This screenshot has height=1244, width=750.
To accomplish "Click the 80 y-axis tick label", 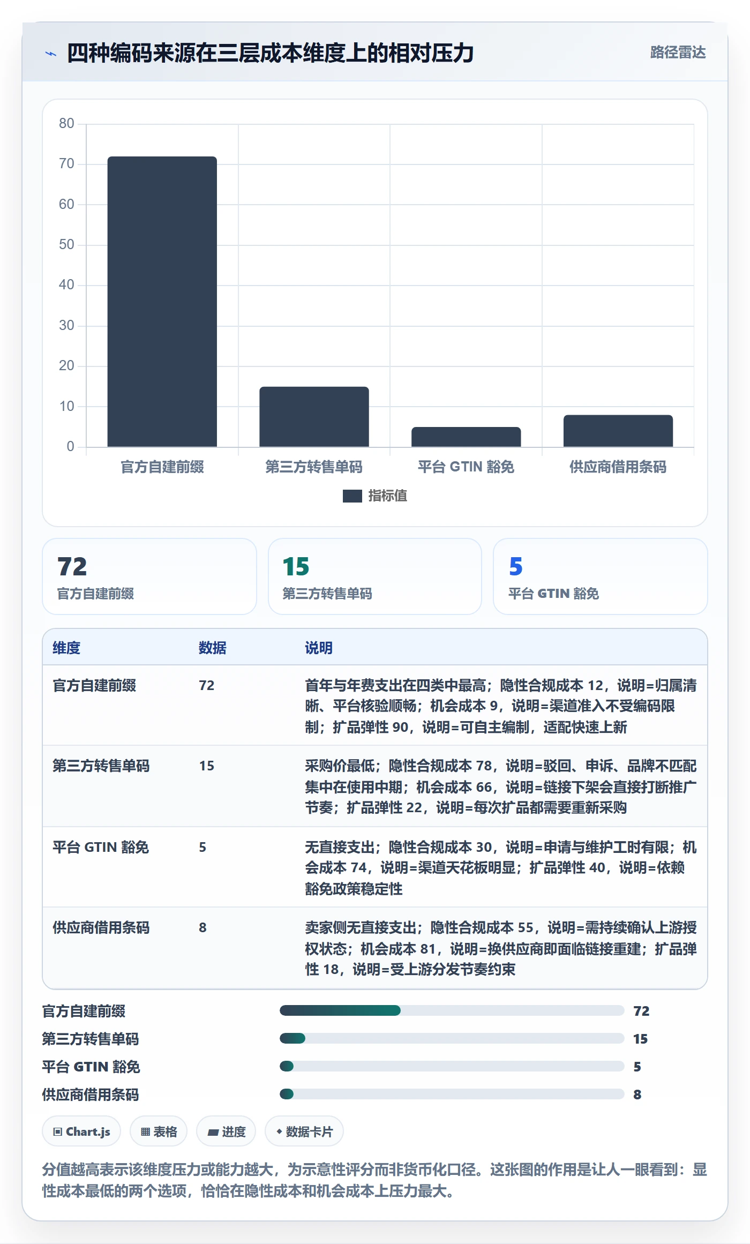I will tap(66, 124).
